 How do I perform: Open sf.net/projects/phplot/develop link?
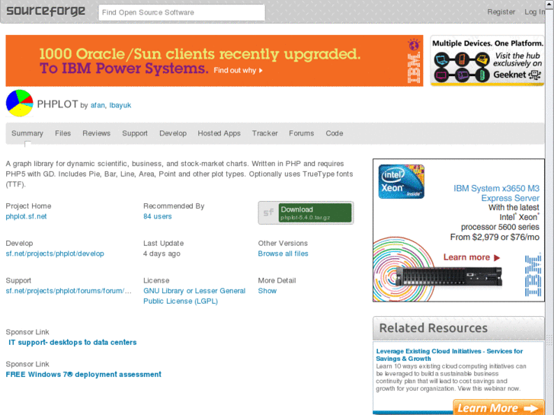[x=55, y=254]
